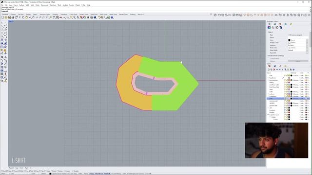The height and width of the screenshot is (175, 312).
Task: Click the 4 Viewports grid icon
Action: pyautogui.click(x=58, y=17)
